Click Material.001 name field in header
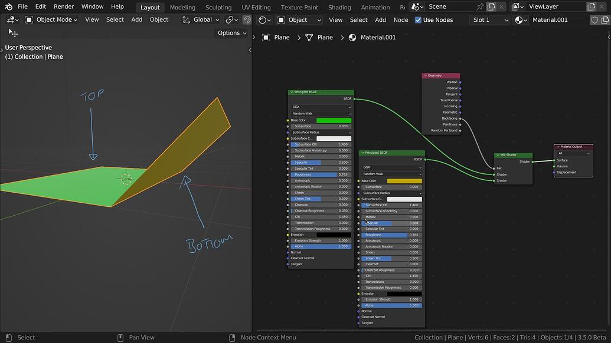611x343 pixels. coord(559,20)
